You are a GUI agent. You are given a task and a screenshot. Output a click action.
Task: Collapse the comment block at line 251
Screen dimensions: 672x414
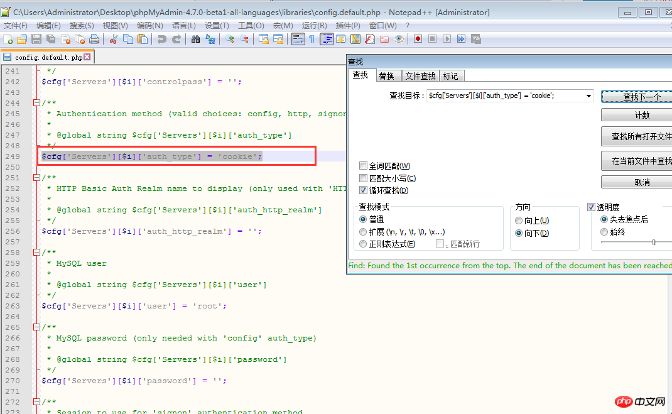[x=36, y=177]
